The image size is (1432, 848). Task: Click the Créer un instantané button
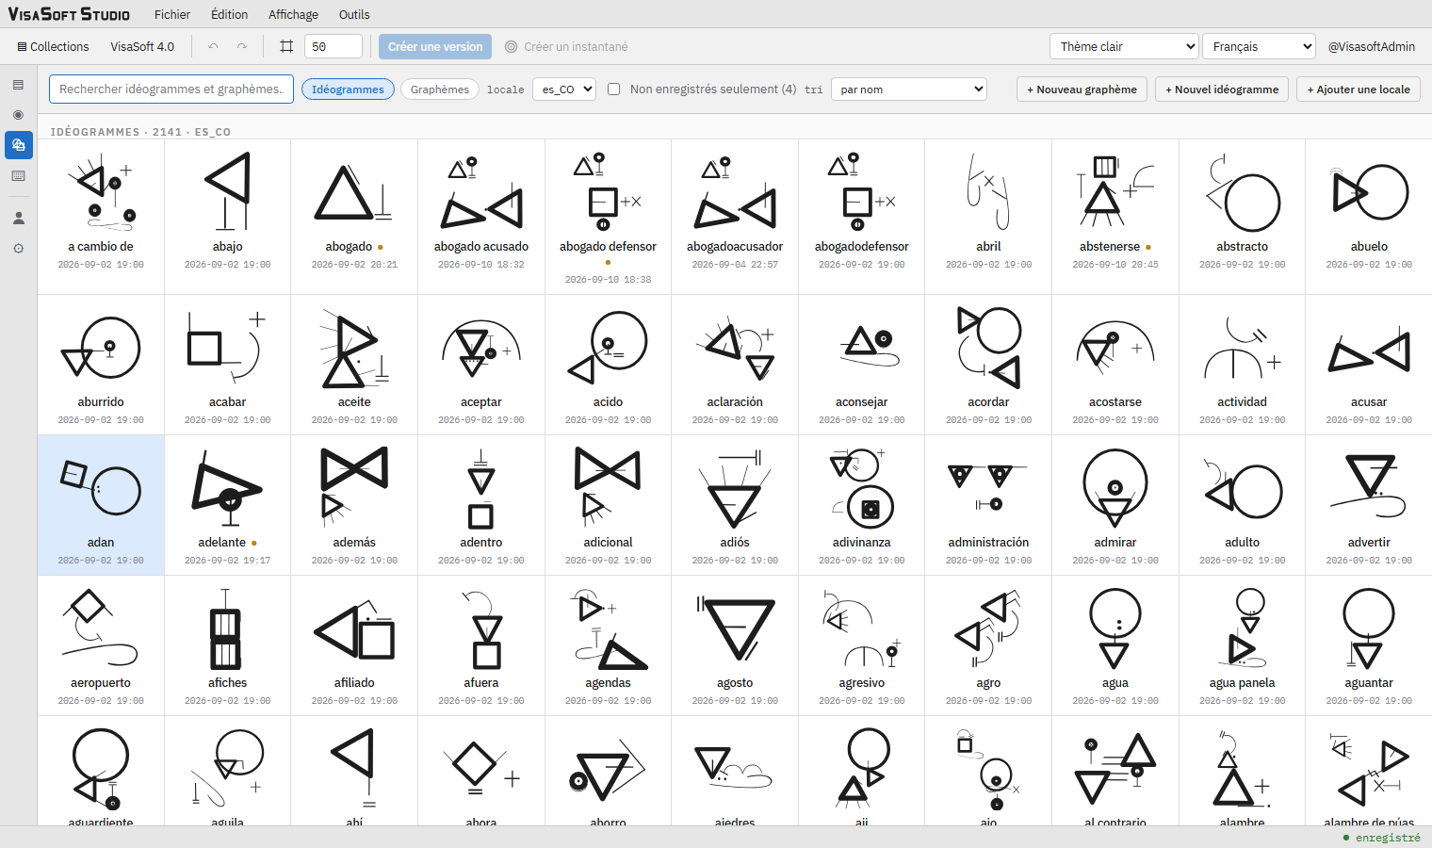click(566, 46)
